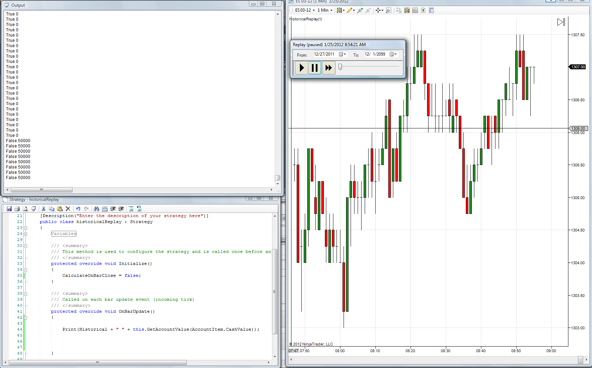This screenshot has height=368, width=592.
Task: Open chart style candlestick dropdown
Action: click(341, 10)
